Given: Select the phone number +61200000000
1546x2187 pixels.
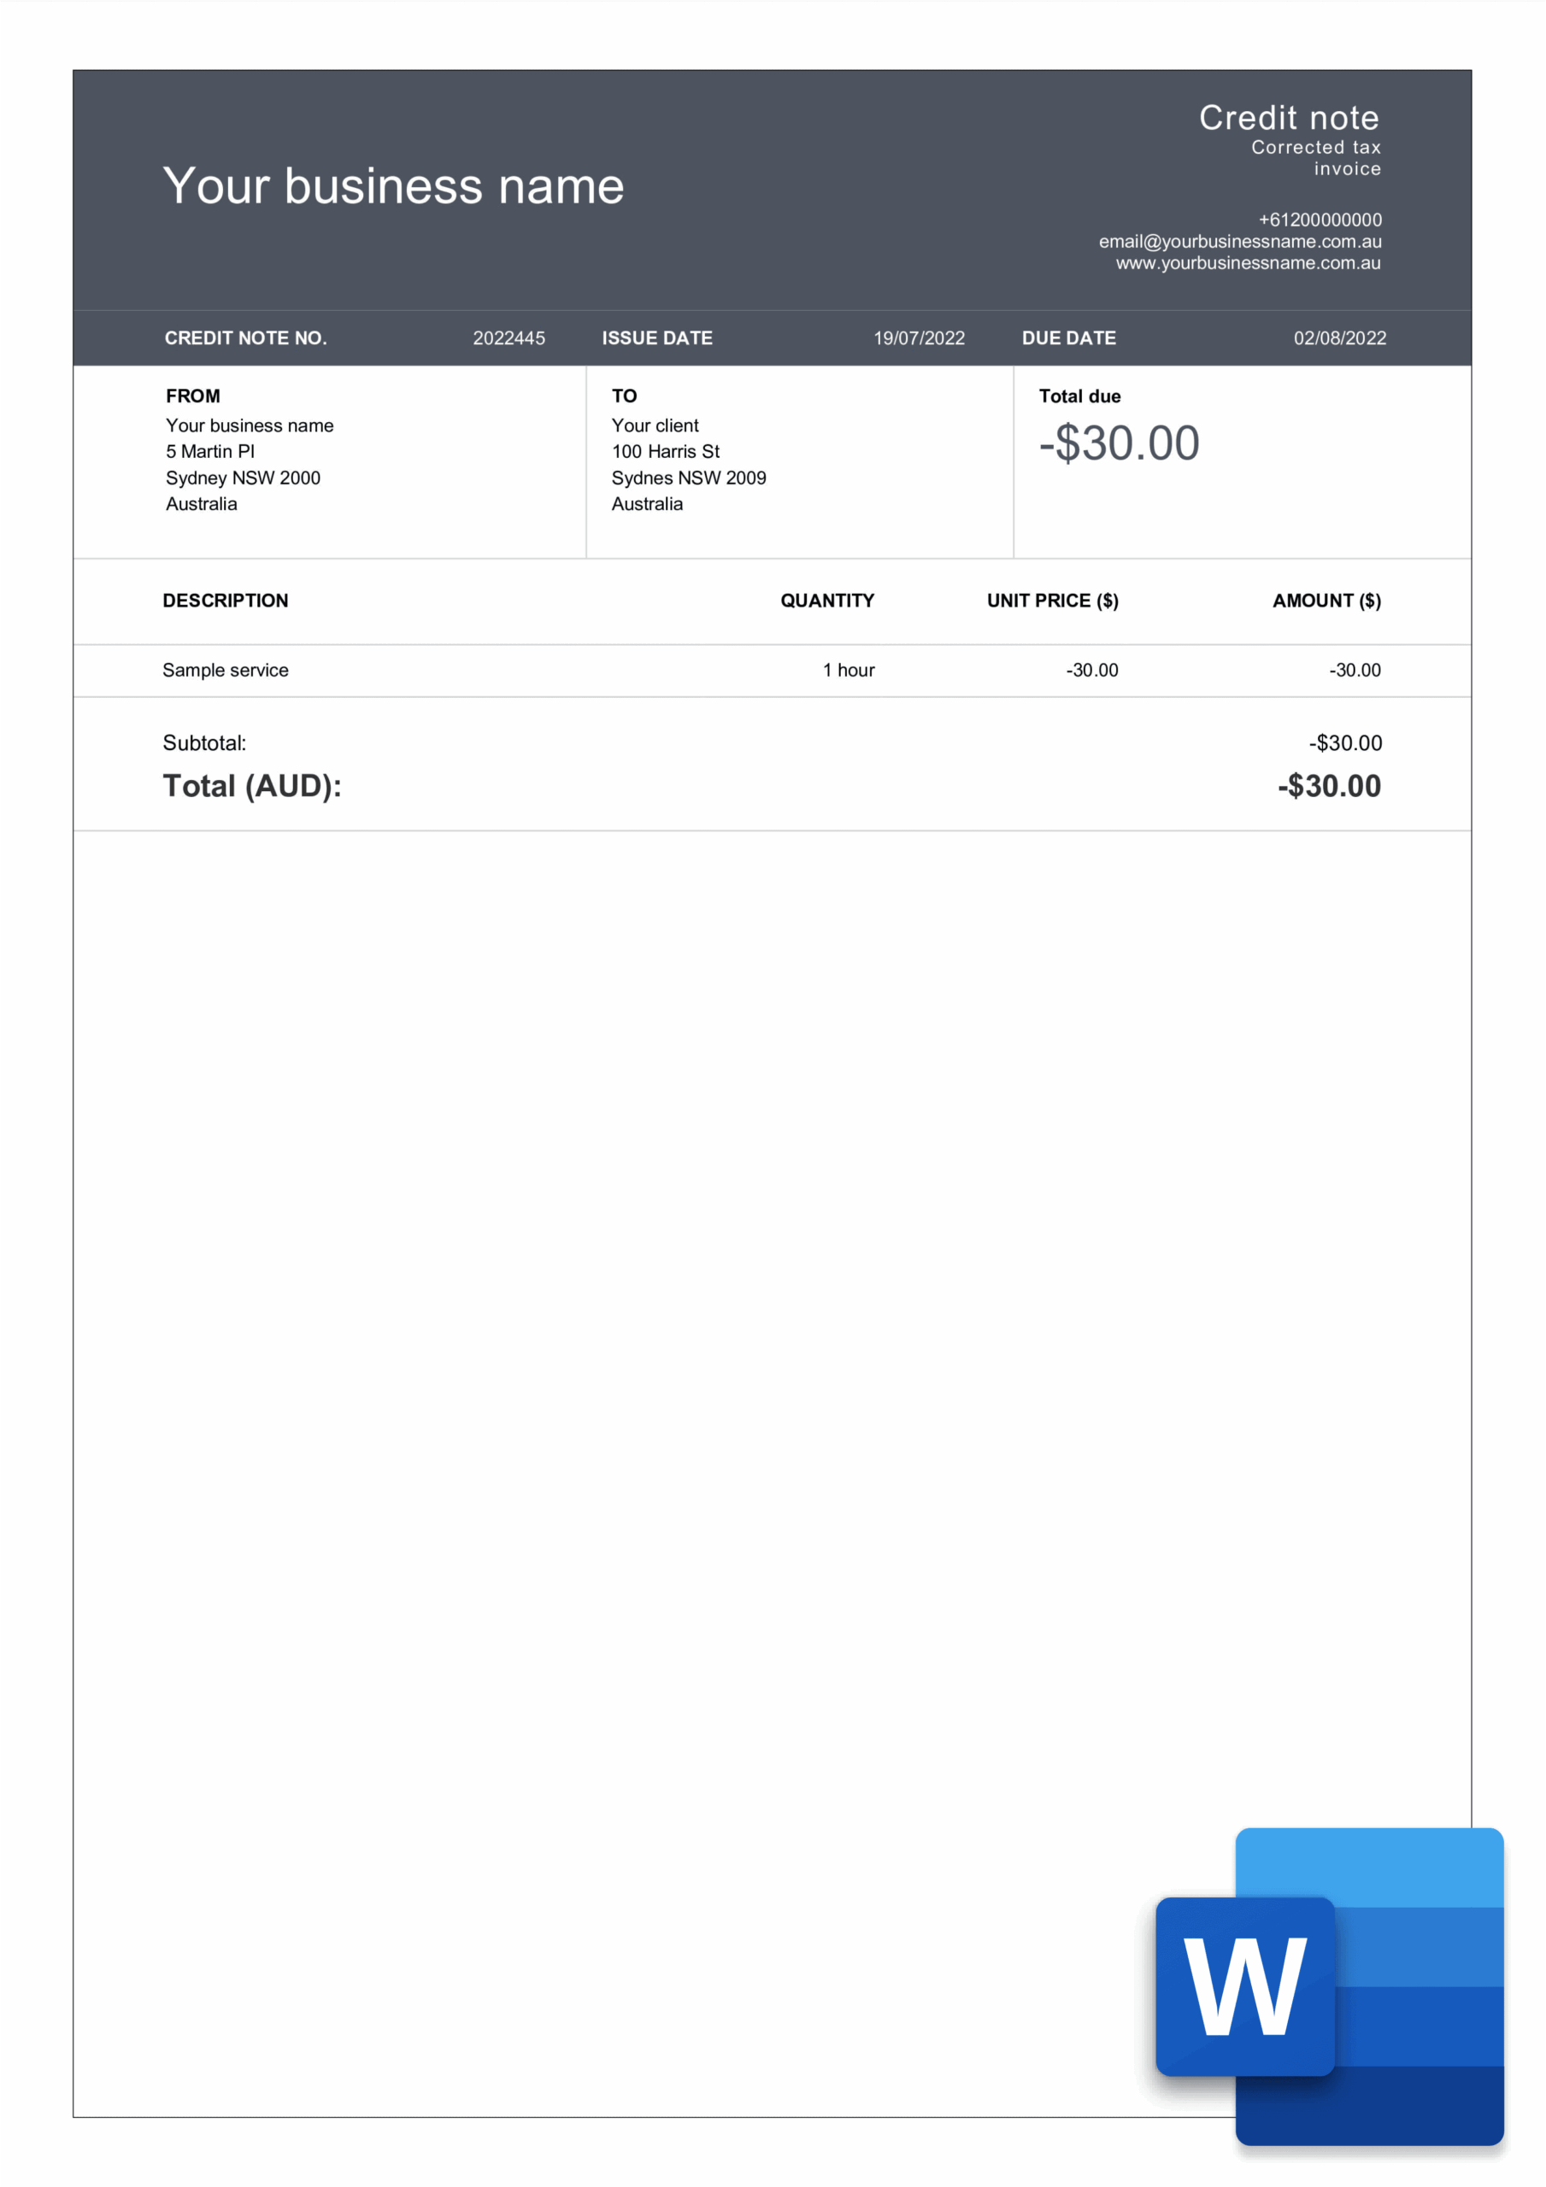Looking at the screenshot, I should click(x=1320, y=220).
